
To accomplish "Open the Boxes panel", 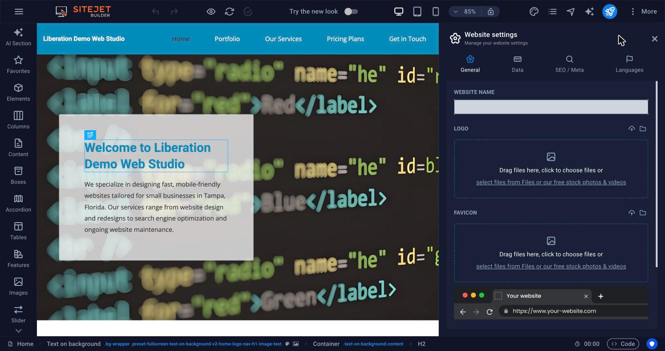I will pos(18,175).
